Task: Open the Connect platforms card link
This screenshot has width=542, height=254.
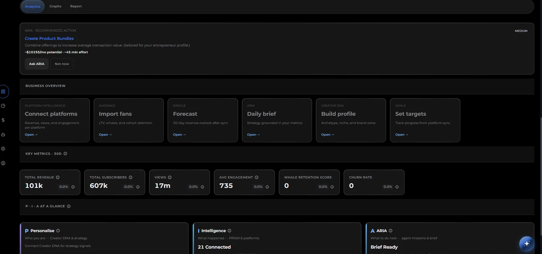Action: pyautogui.click(x=31, y=135)
